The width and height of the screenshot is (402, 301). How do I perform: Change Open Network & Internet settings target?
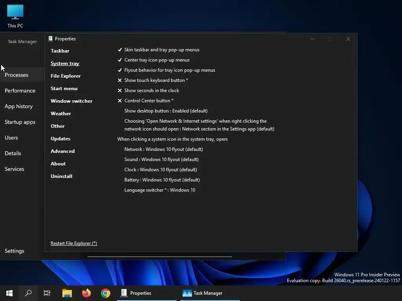pos(199,125)
